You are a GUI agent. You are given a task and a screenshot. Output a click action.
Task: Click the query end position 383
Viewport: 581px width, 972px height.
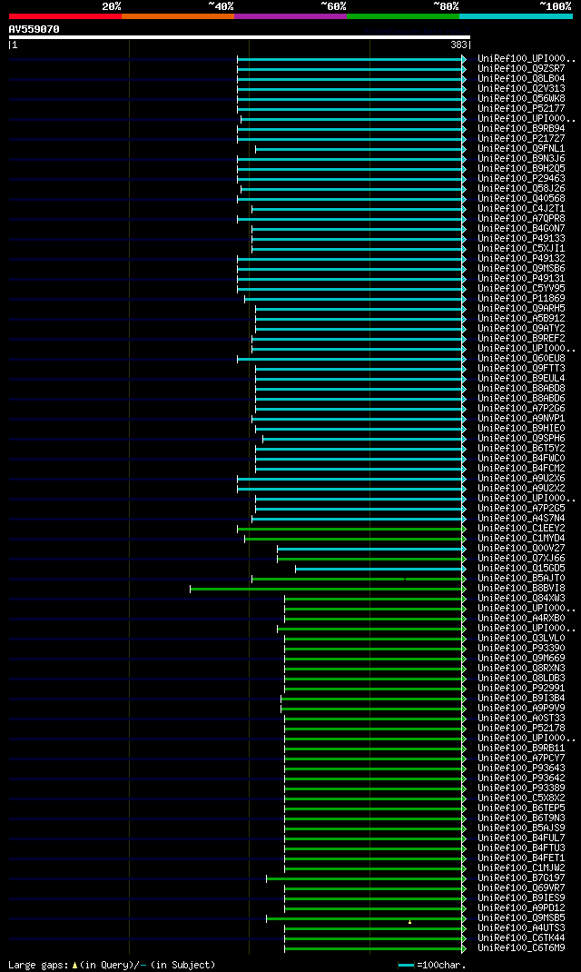coord(459,45)
